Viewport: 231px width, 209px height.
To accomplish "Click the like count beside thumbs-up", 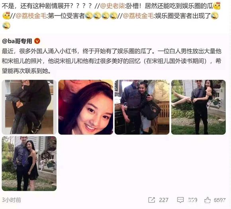I will [x=220, y=200].
